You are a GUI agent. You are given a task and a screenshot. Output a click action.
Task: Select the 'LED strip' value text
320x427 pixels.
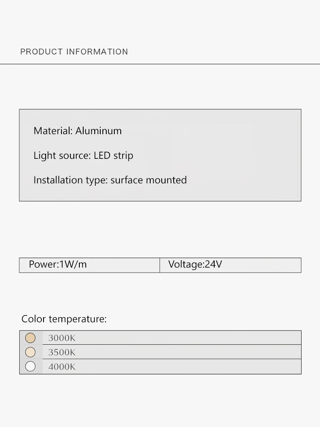tap(113, 155)
